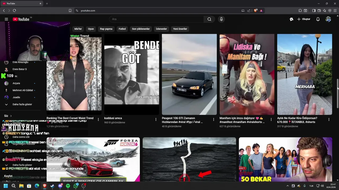Open options for Aylık Ne Kadar Kira short
The image size is (339, 190).
click(329, 120)
